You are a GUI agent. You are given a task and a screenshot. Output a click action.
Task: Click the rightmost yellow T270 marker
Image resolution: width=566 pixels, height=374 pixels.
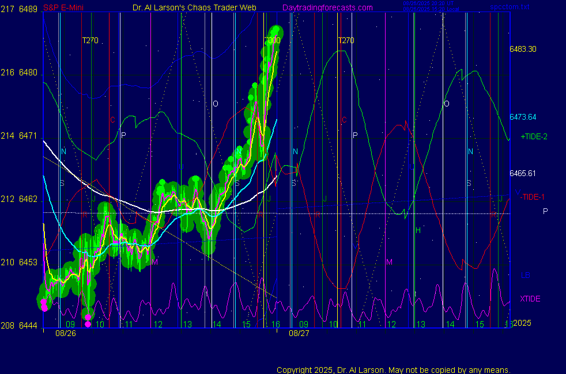point(346,40)
